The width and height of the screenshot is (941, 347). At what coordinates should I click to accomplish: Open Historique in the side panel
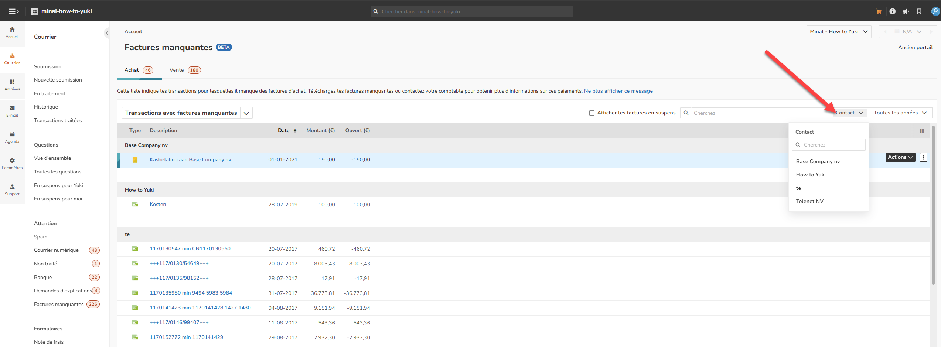tap(46, 107)
